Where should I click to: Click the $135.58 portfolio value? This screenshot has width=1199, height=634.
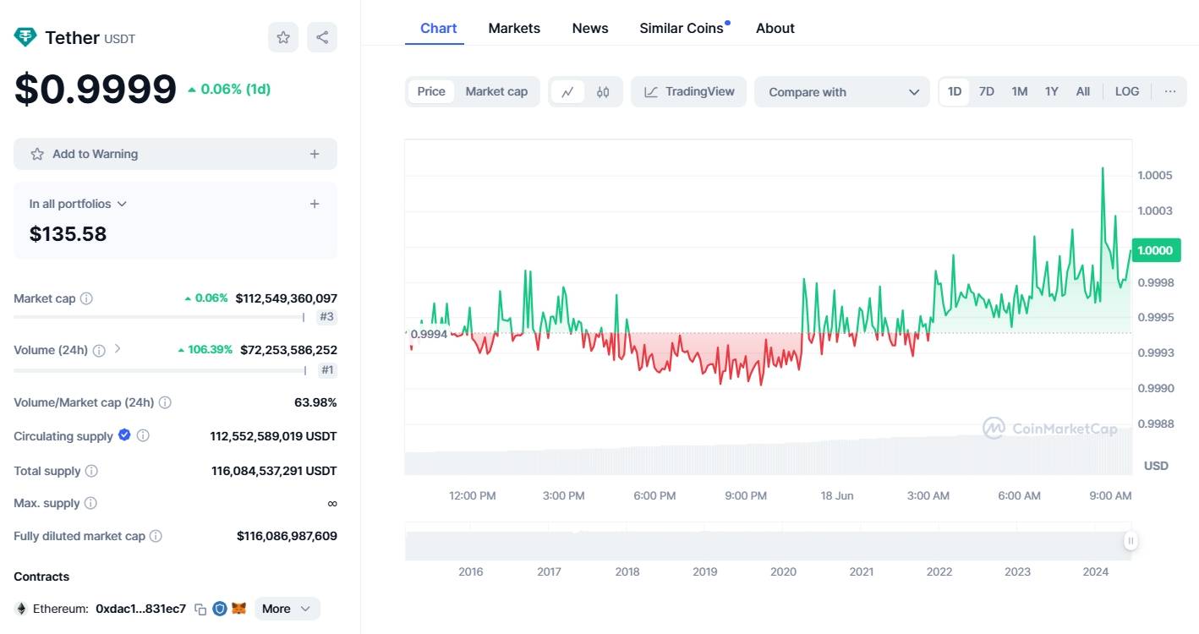68,234
